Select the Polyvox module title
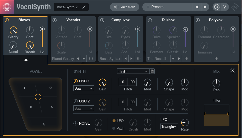The width and height of the screenshot is (242, 138). (x=216, y=20)
